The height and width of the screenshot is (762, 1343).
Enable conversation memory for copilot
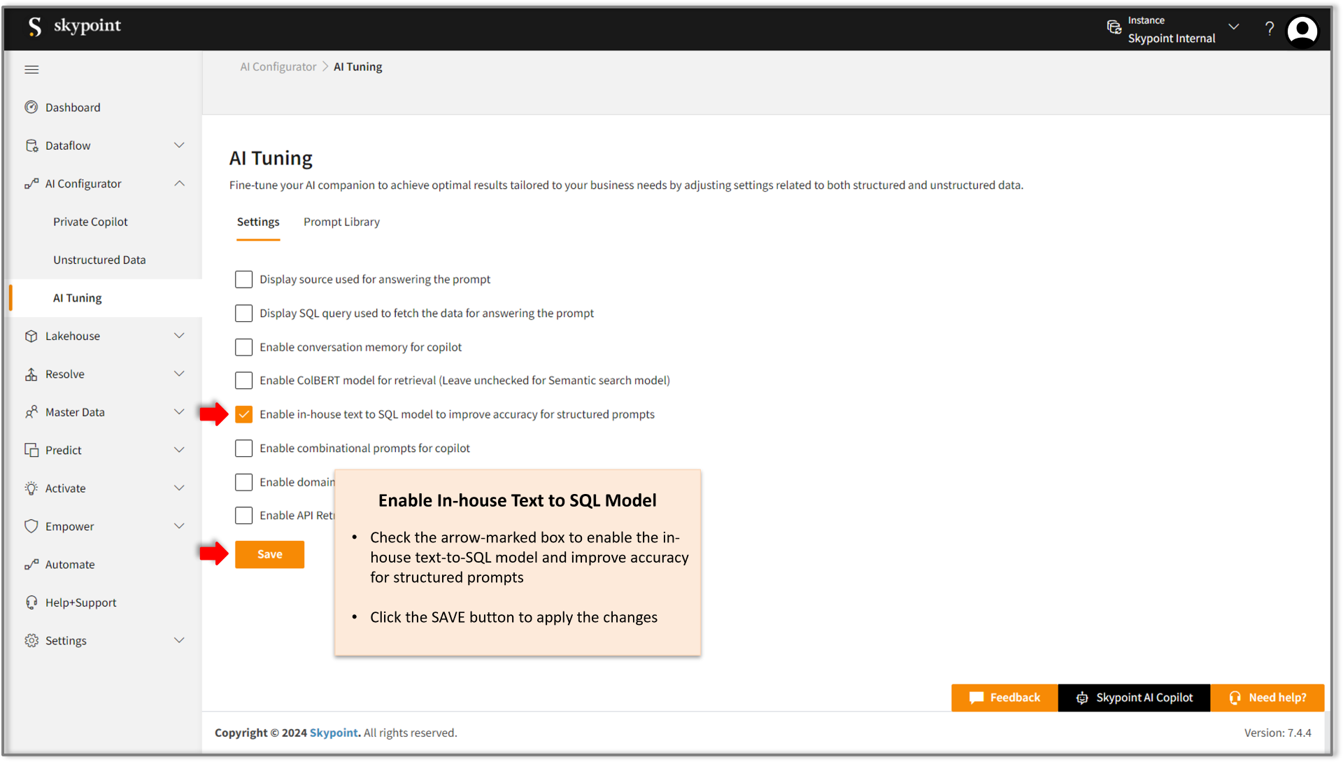pos(243,346)
